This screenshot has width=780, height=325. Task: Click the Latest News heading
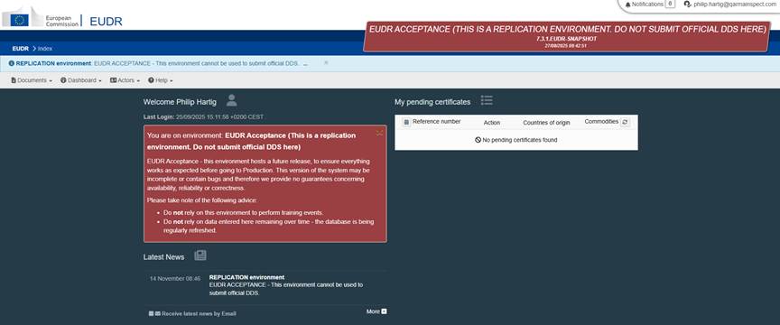click(163, 257)
